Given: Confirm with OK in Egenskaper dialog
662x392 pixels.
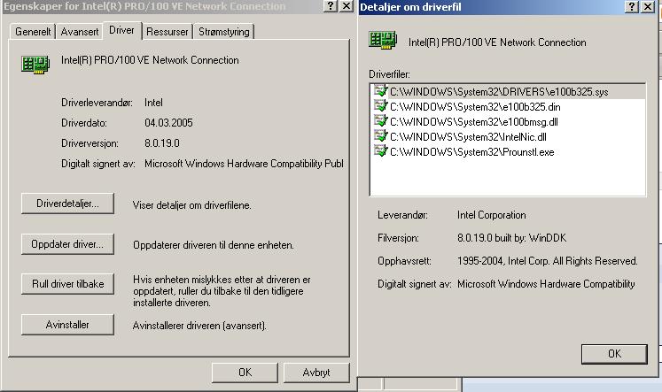Looking at the screenshot, I should click(x=245, y=373).
